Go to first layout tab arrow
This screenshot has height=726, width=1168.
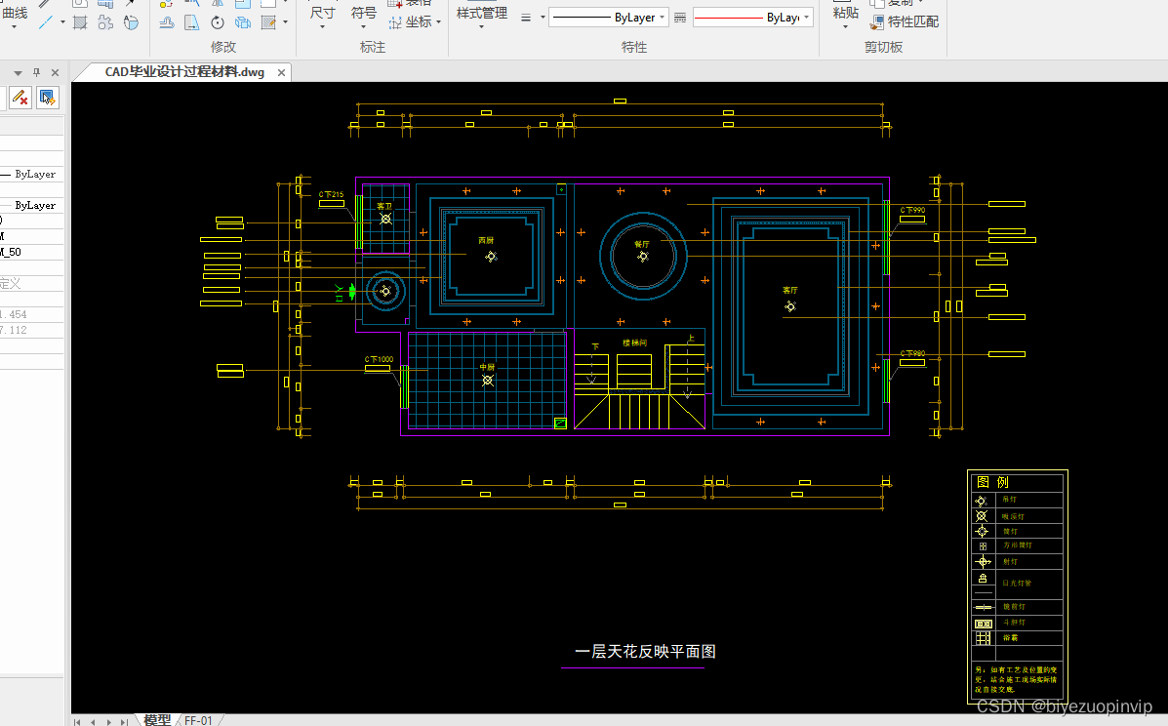(x=77, y=721)
